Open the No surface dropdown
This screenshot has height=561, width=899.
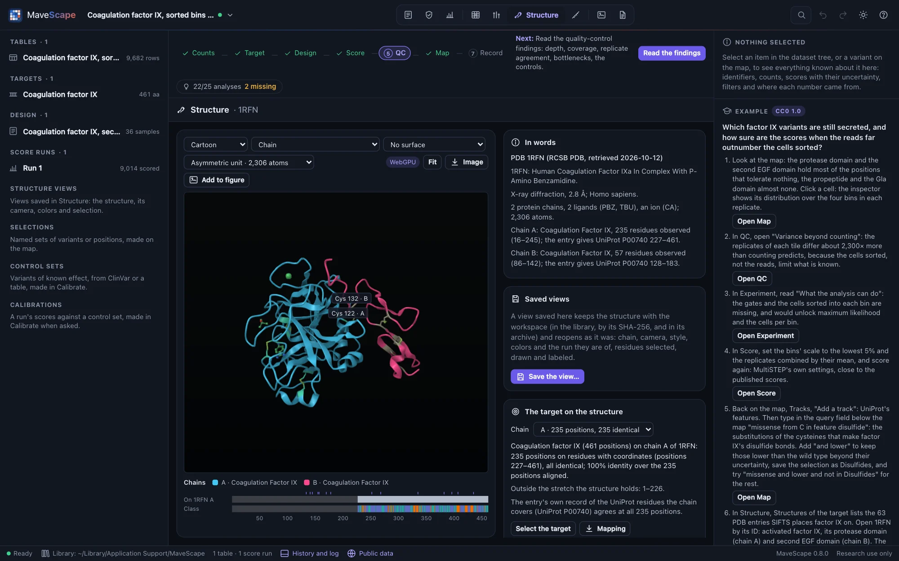tap(434, 145)
